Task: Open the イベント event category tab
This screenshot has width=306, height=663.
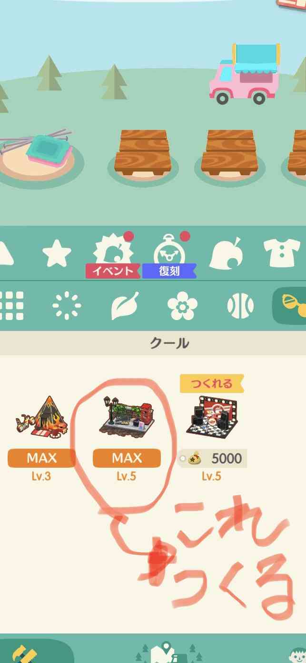Action: coord(114,255)
